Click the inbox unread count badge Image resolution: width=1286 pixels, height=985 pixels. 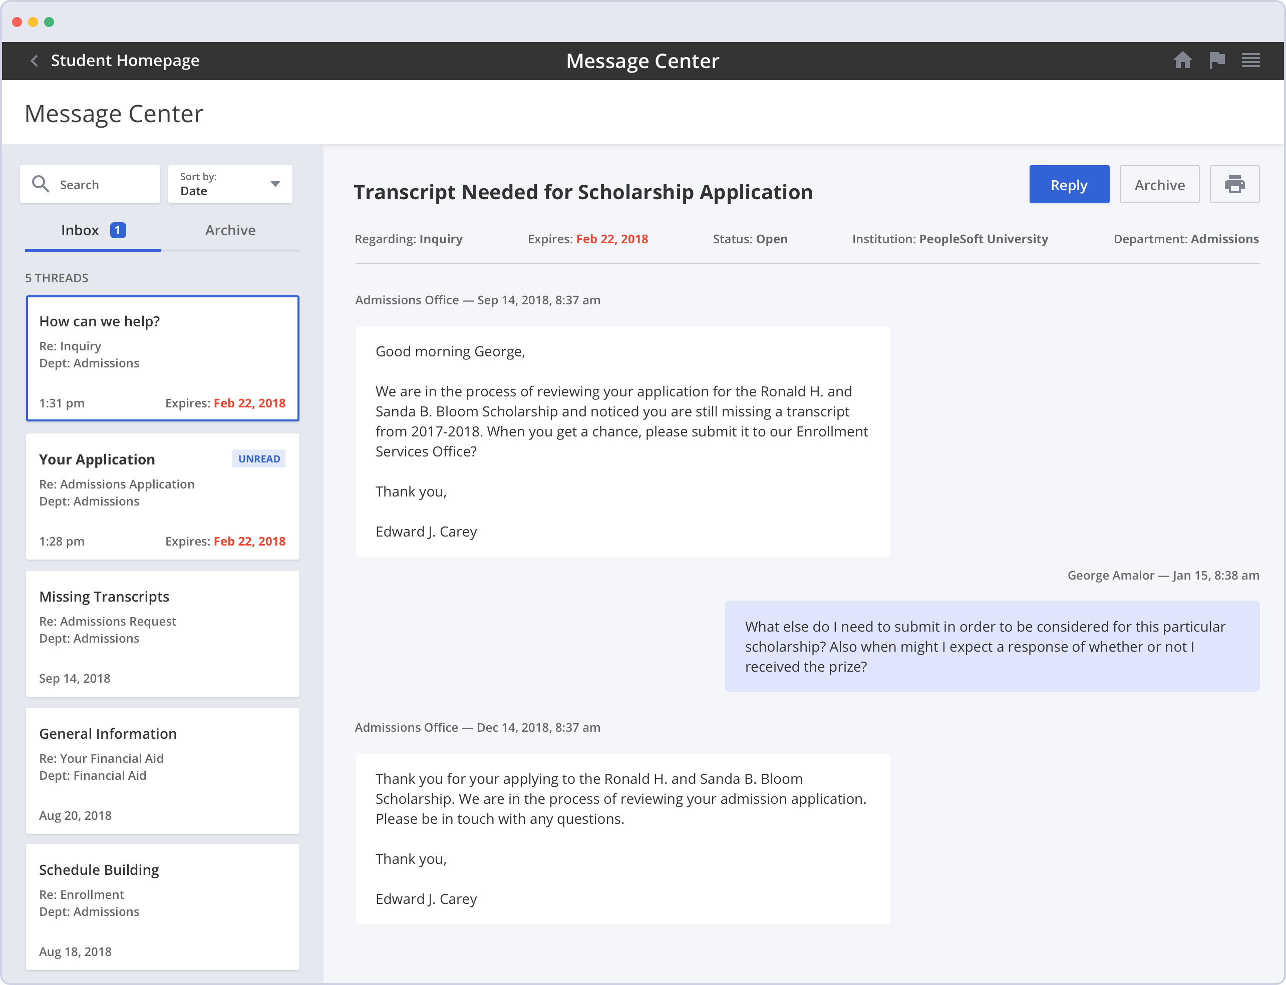pos(118,230)
